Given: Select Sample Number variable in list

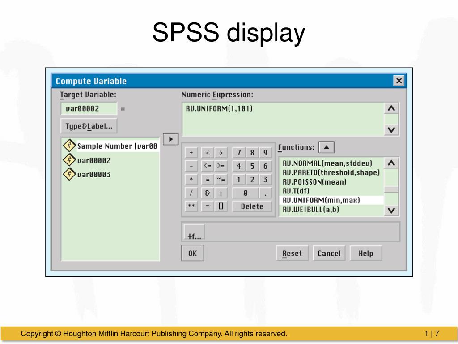Looking at the screenshot, I should 117,146.
